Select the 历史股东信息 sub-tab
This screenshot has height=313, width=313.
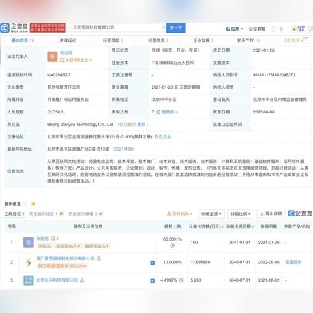coord(46,214)
